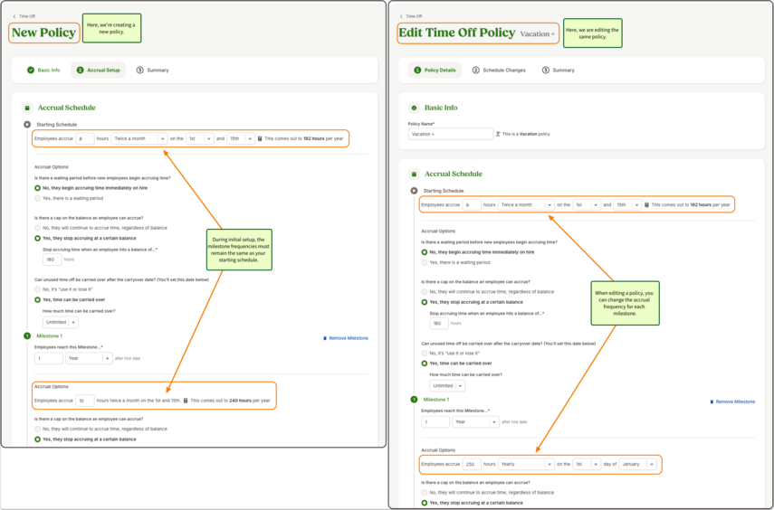Click Remove Milestone link in New Policy

[x=346, y=338]
